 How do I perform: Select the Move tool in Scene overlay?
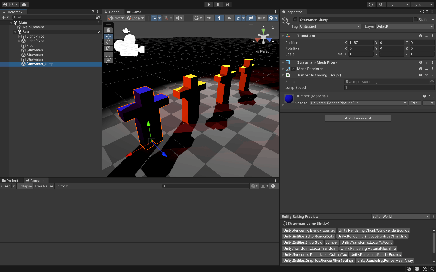point(108,36)
